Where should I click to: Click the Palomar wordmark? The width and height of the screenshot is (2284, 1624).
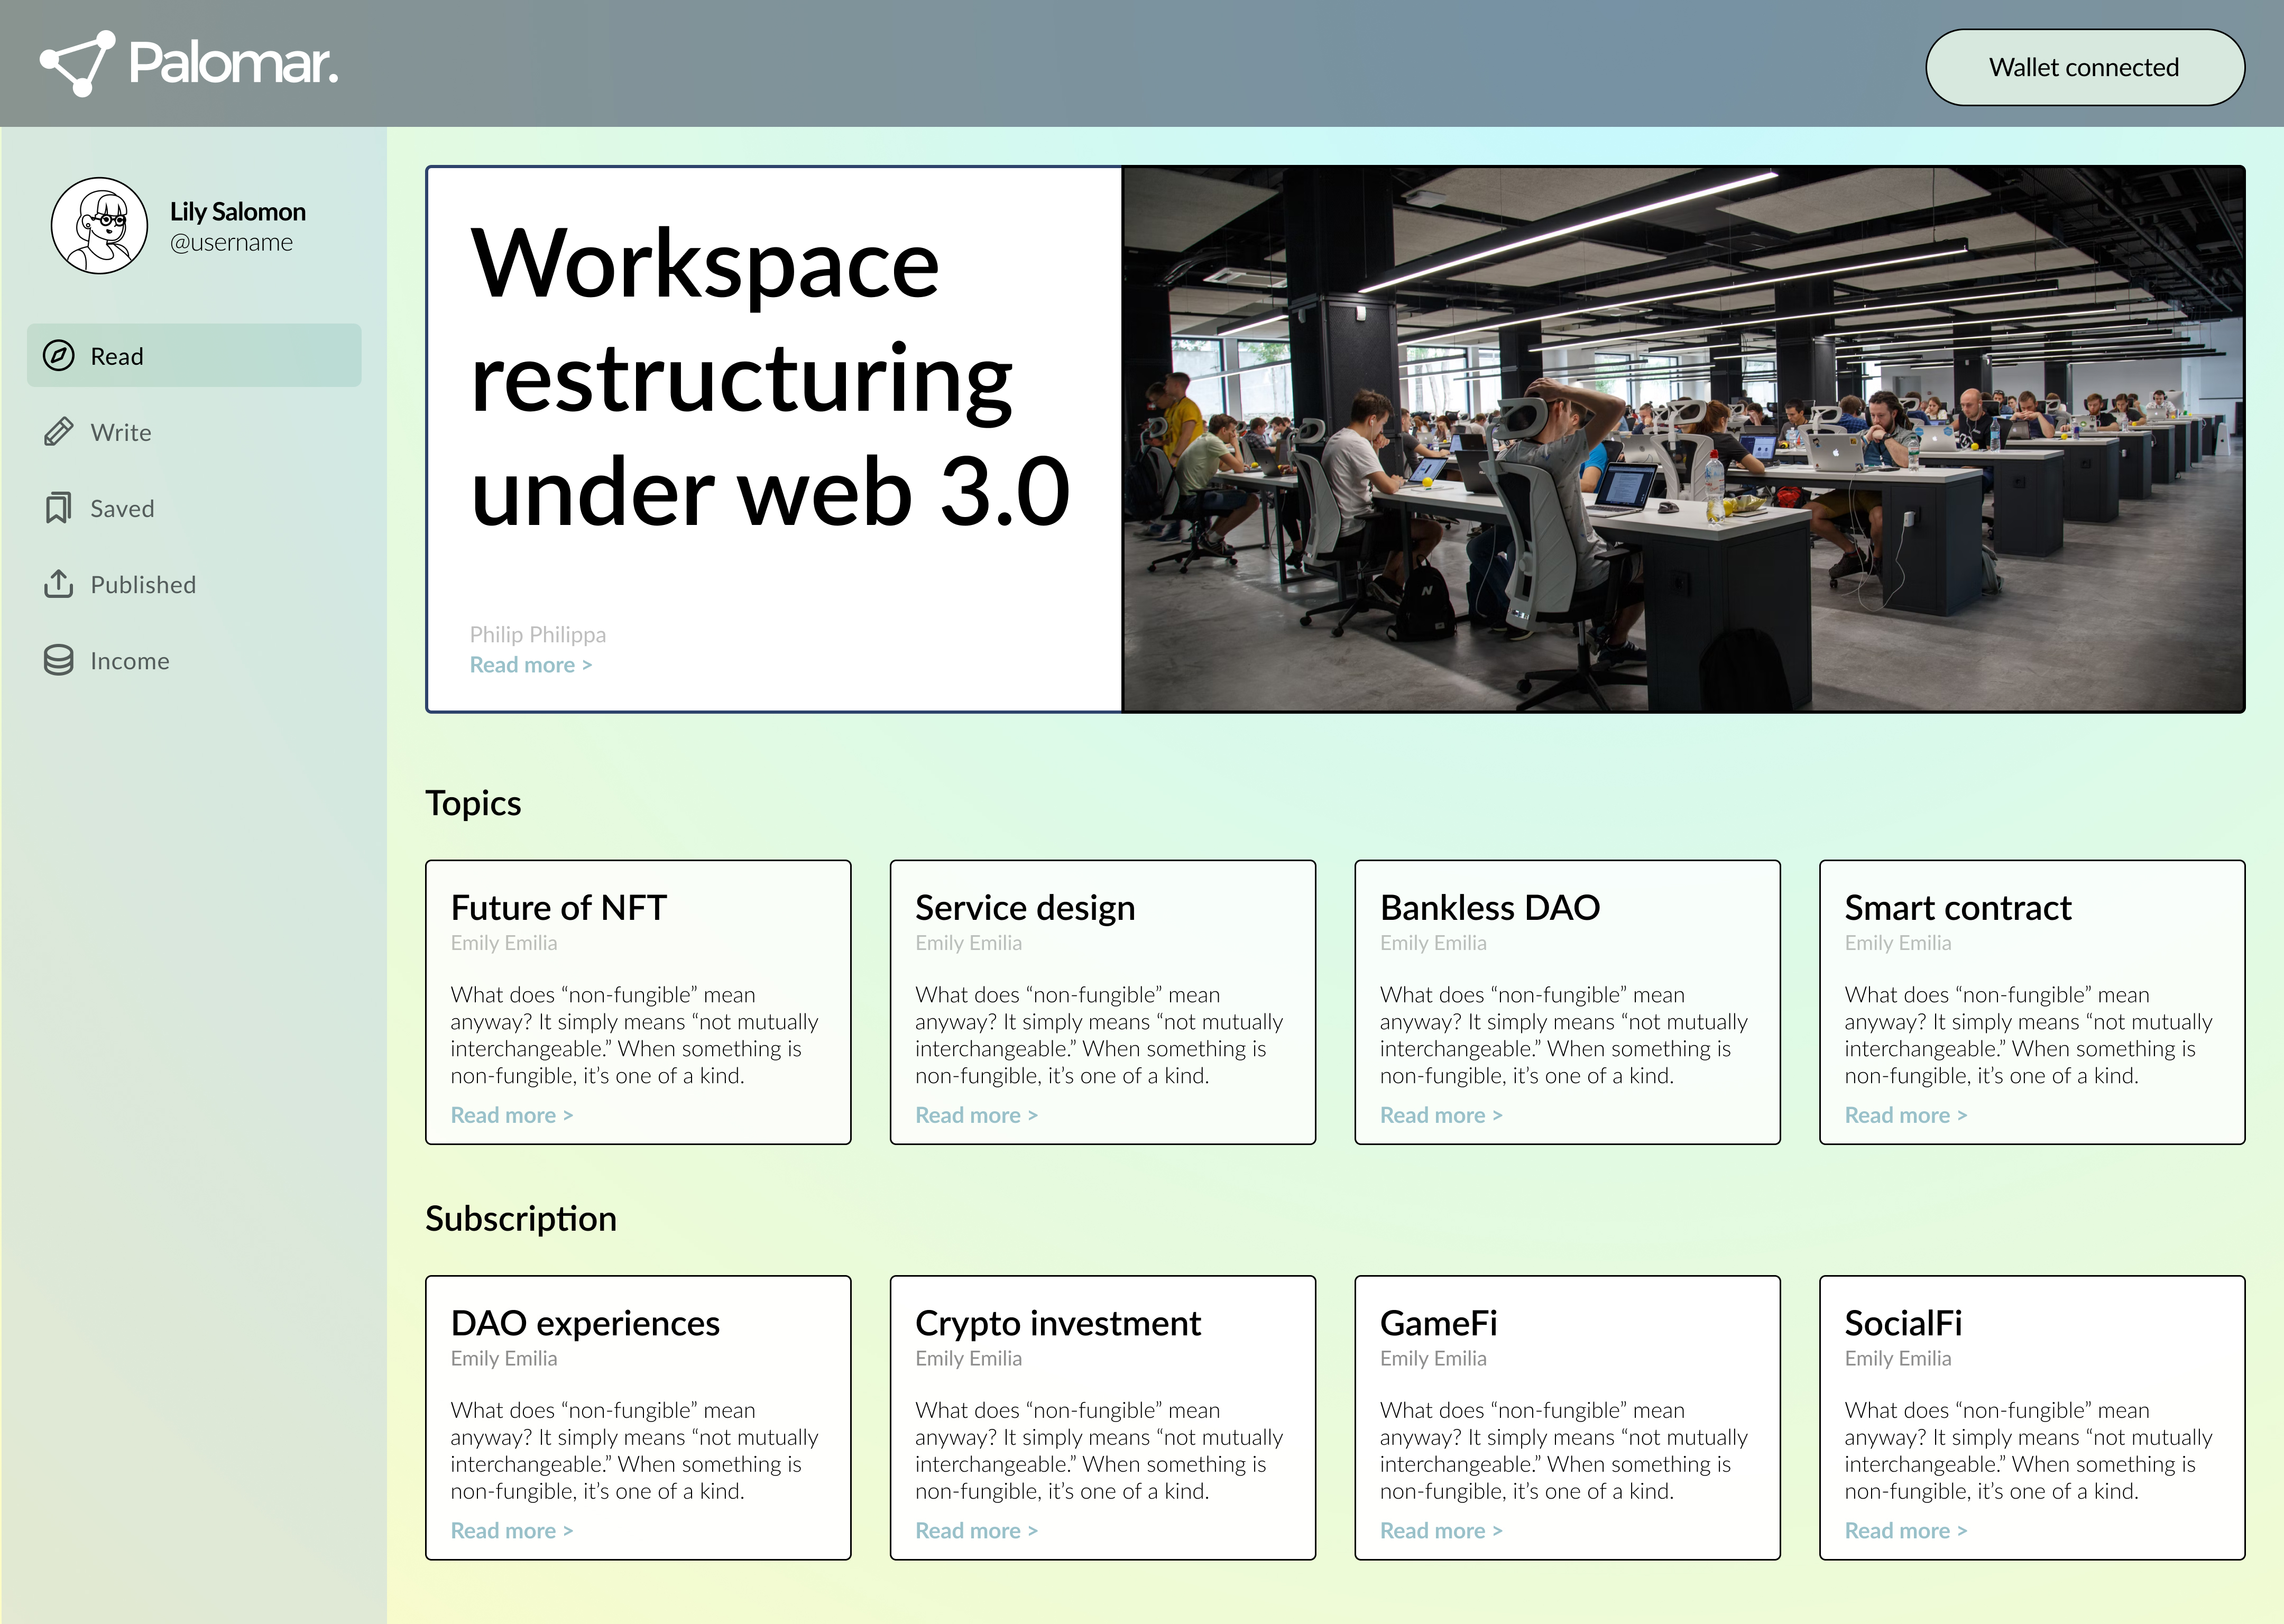[234, 64]
